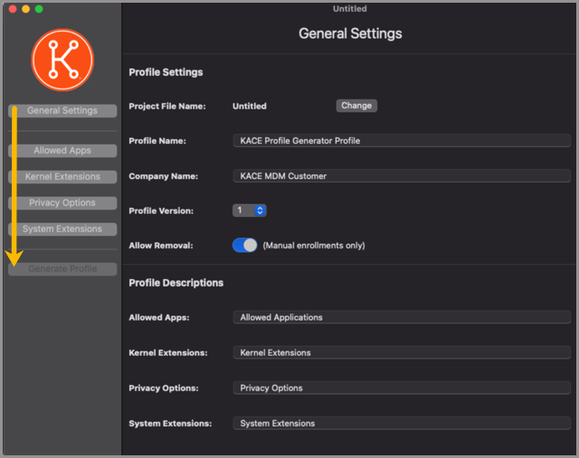This screenshot has height=458, width=579.
Task: Close the window with red button
Action: pos(13,9)
